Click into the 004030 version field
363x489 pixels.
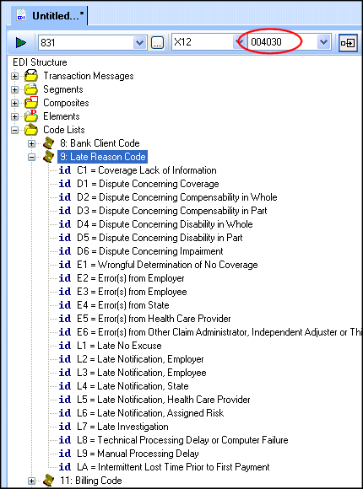point(281,42)
